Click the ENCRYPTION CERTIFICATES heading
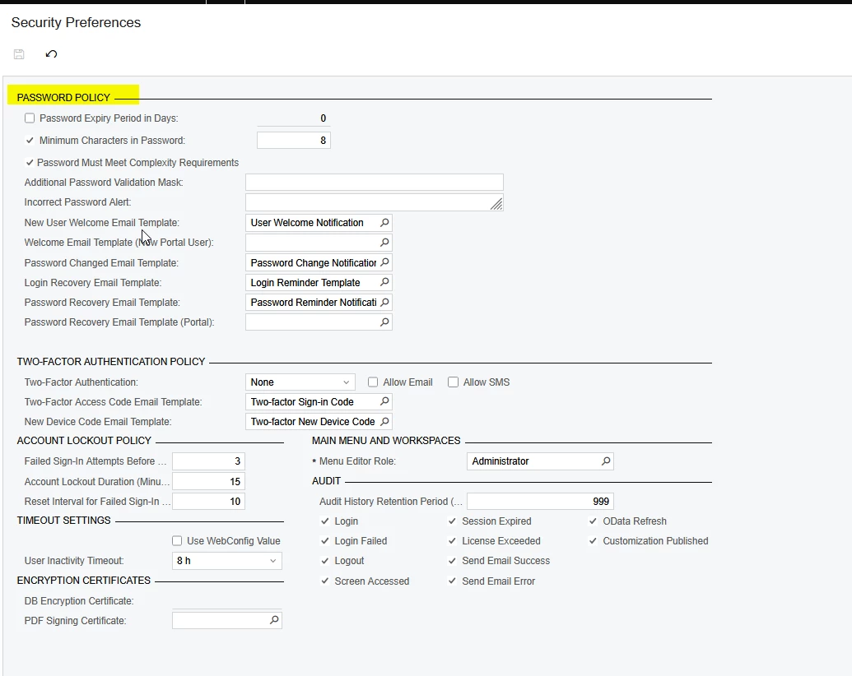This screenshot has height=676, width=852. (x=84, y=581)
